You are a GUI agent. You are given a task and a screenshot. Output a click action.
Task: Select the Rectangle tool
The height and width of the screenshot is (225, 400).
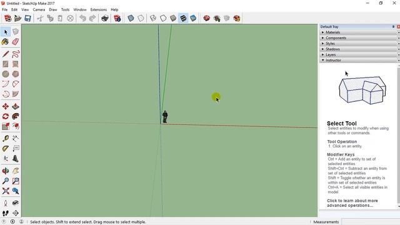point(6,64)
